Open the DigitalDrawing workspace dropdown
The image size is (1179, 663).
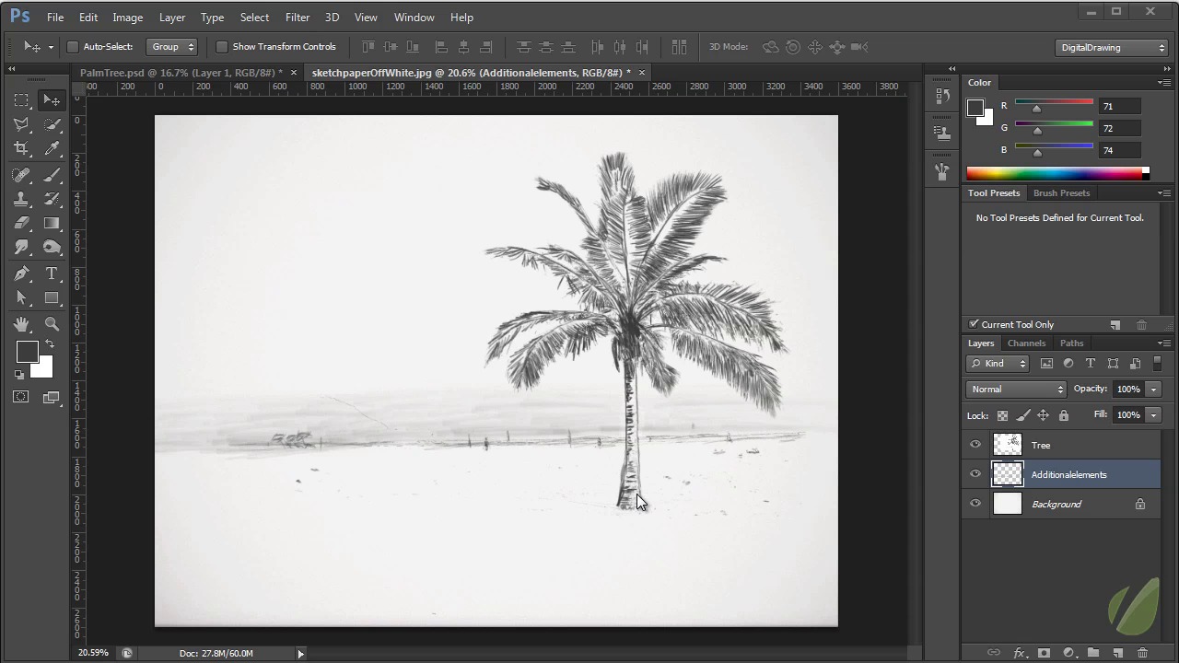[x=1112, y=47]
